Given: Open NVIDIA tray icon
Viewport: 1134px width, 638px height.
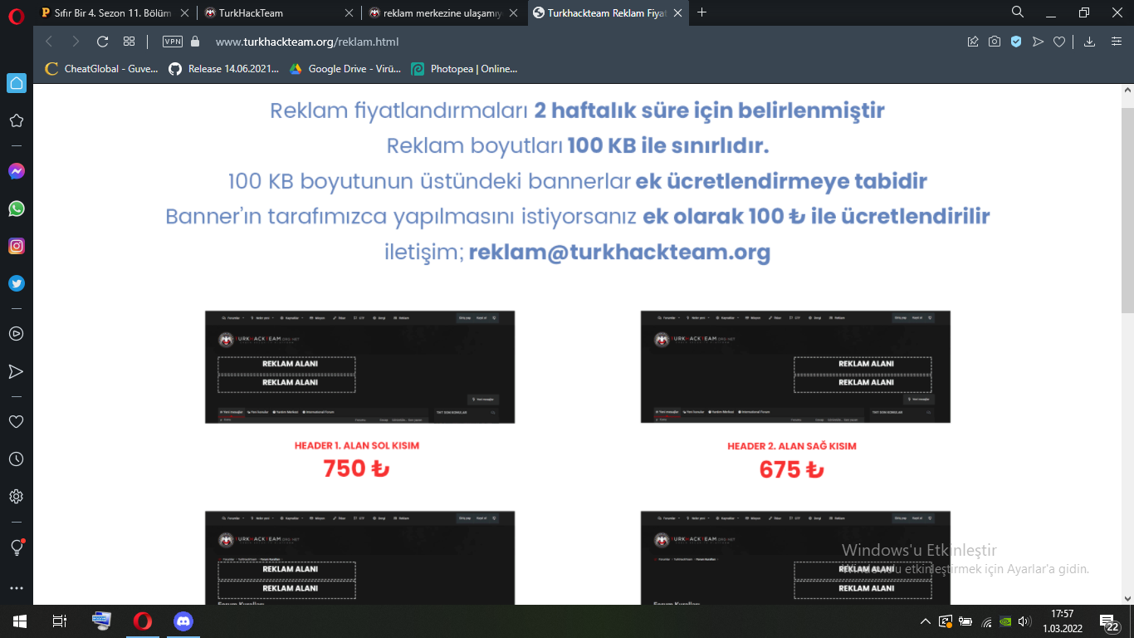Looking at the screenshot, I should 1005,621.
